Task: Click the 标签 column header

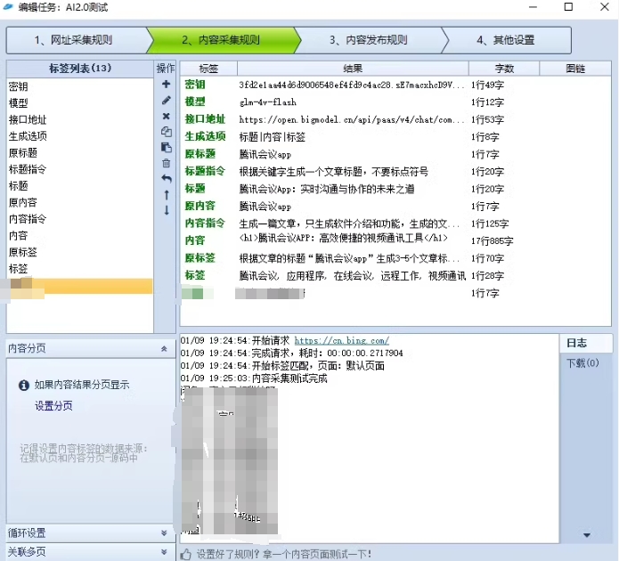Action: pyautogui.click(x=208, y=69)
